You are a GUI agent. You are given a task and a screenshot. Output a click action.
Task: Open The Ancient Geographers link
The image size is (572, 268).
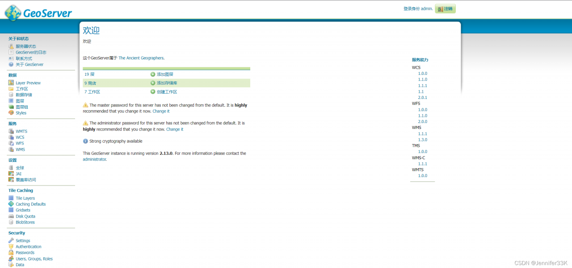(x=141, y=58)
